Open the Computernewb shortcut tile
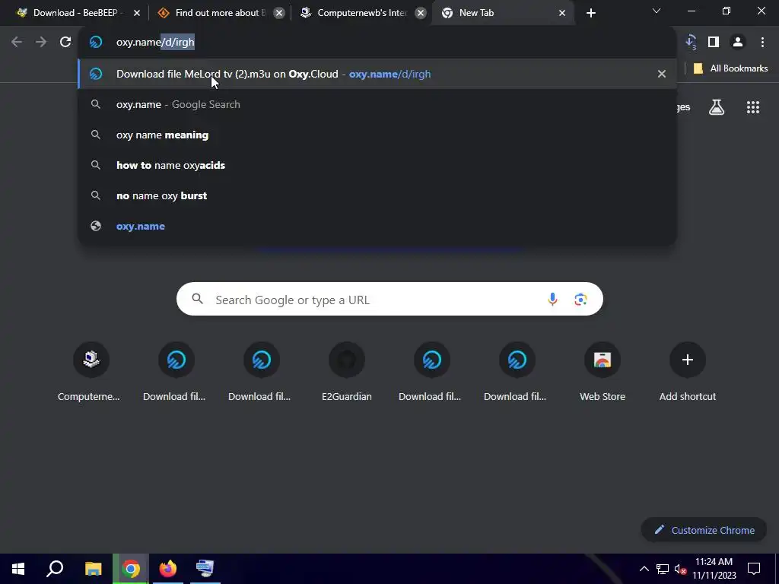 89,371
